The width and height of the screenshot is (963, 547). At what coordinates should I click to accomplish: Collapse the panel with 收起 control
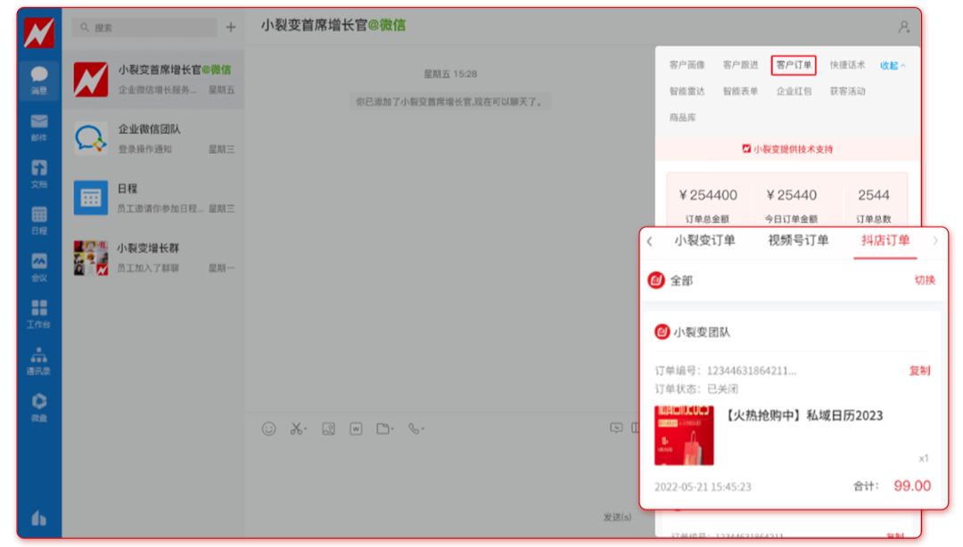[x=889, y=65]
